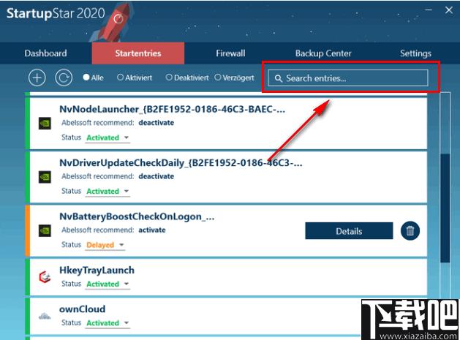460x340 pixels.
Task: Open the Backup Center tab
Action: tap(323, 53)
